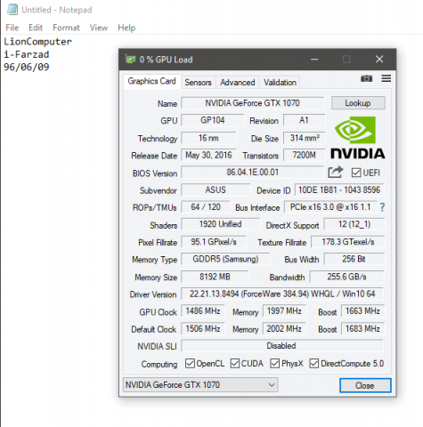
Task: Switch to the Sensors tab
Action: (198, 83)
